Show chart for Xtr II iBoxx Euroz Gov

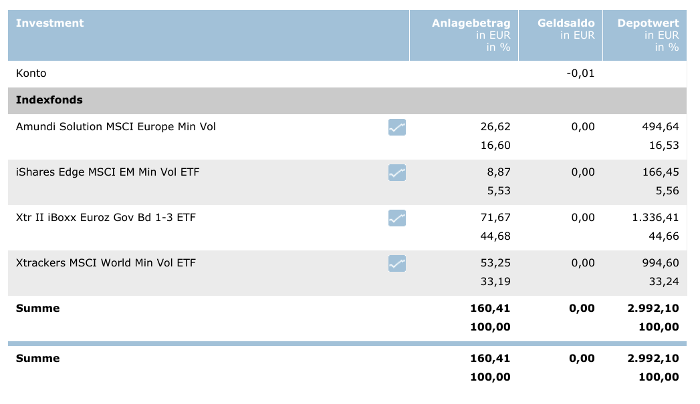tap(397, 218)
